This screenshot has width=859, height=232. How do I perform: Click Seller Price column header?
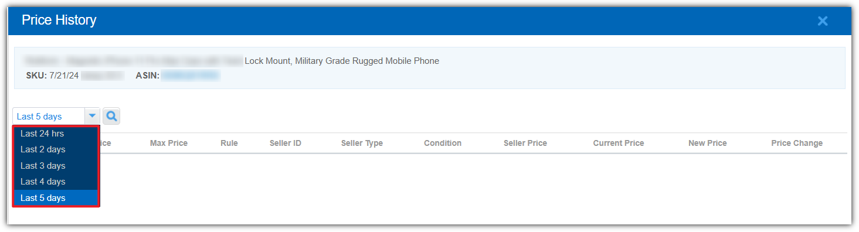(x=525, y=143)
